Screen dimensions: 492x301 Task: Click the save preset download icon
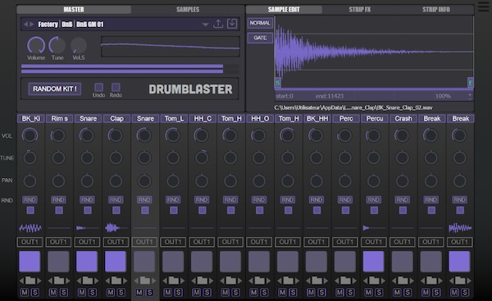[x=232, y=24]
